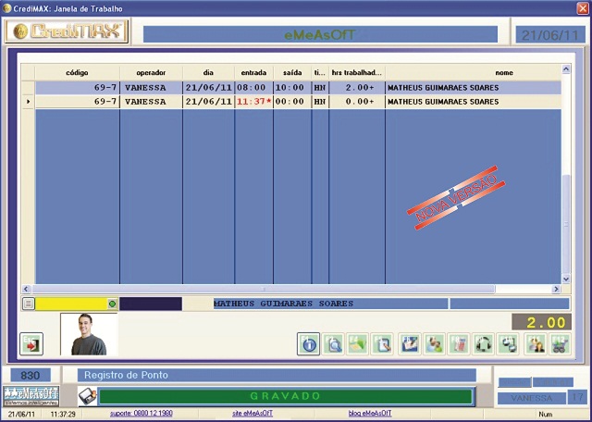Click the 'suporte: 0800 12 1980' link
592x422 pixels.
pyautogui.click(x=141, y=414)
